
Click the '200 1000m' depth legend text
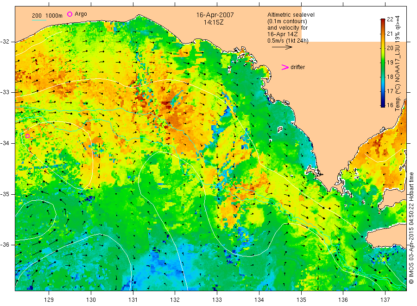click(47, 15)
